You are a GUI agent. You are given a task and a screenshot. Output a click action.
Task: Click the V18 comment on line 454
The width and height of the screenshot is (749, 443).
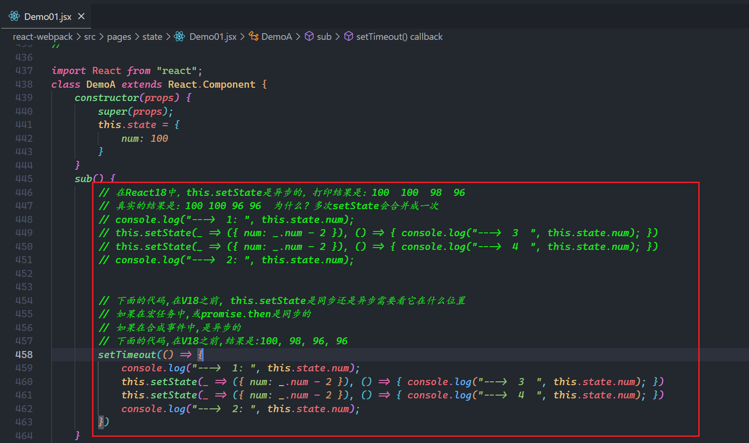[282, 301]
